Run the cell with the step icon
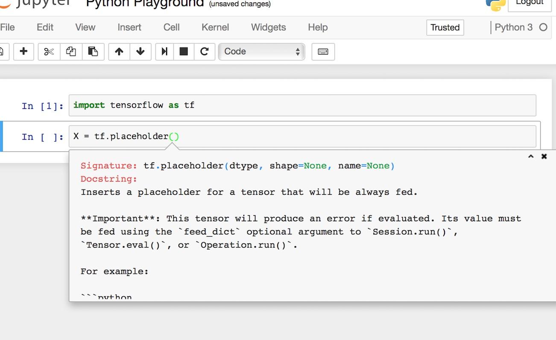 click(164, 52)
